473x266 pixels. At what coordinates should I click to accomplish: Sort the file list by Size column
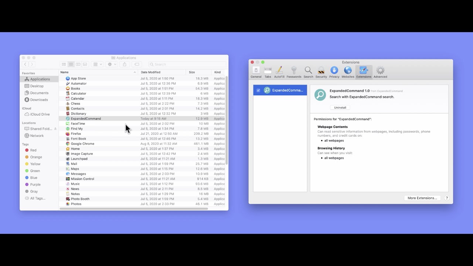click(x=199, y=72)
